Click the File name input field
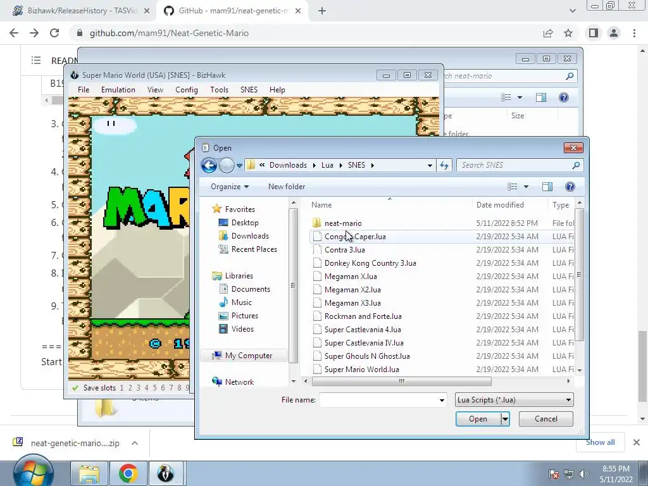648x486 pixels. (378, 400)
